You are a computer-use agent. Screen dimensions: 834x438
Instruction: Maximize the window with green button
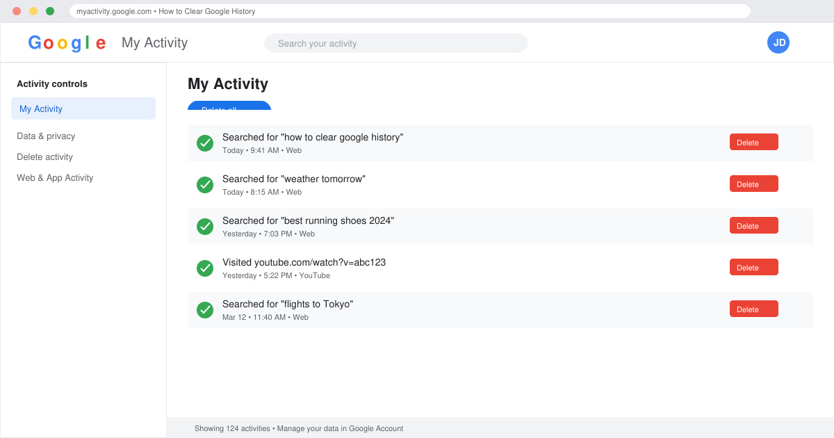click(x=50, y=11)
